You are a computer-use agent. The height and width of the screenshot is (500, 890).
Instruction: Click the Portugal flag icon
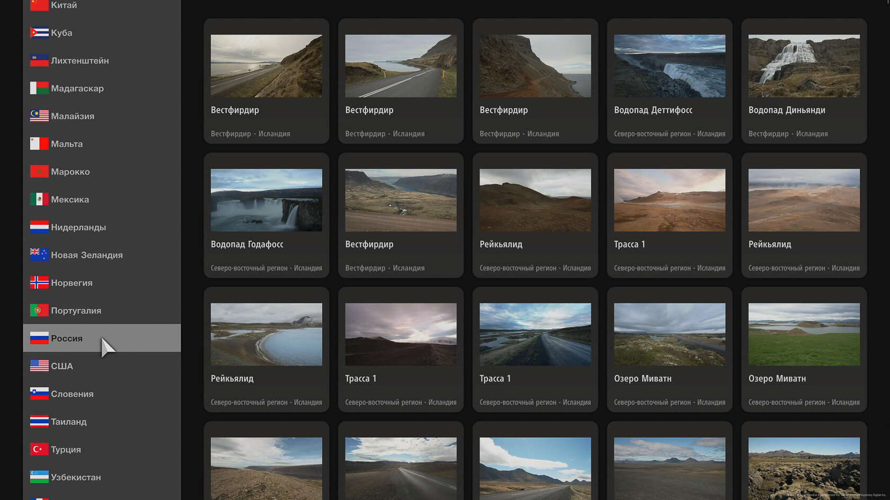pyautogui.click(x=39, y=311)
